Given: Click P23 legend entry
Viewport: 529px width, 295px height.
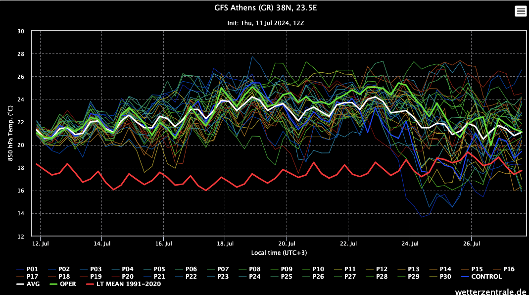Looking at the screenshot, I should pyautogui.click(x=218, y=276).
